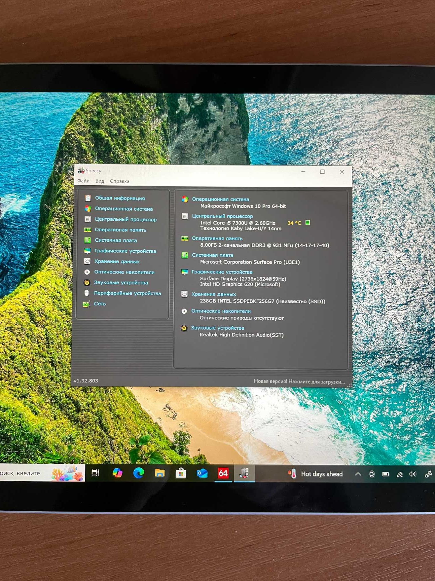Maximize the Speccy window

(322, 172)
